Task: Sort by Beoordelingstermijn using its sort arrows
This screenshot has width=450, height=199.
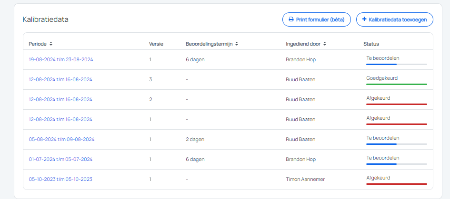Action: coord(237,44)
